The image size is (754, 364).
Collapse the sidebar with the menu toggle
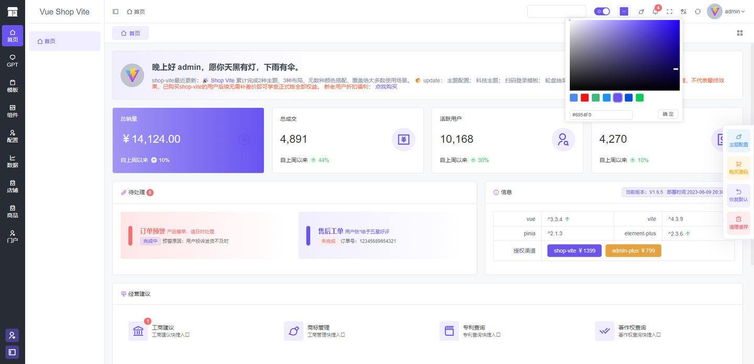pos(116,11)
